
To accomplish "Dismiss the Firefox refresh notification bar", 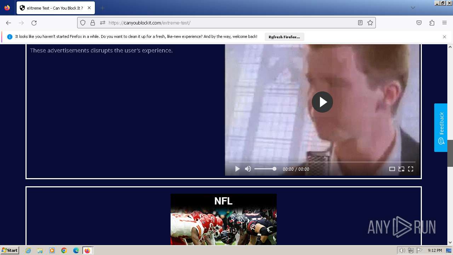I will click(x=445, y=37).
